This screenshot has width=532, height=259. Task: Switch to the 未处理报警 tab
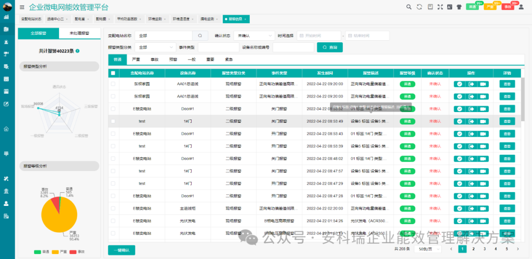pyautogui.click(x=79, y=33)
